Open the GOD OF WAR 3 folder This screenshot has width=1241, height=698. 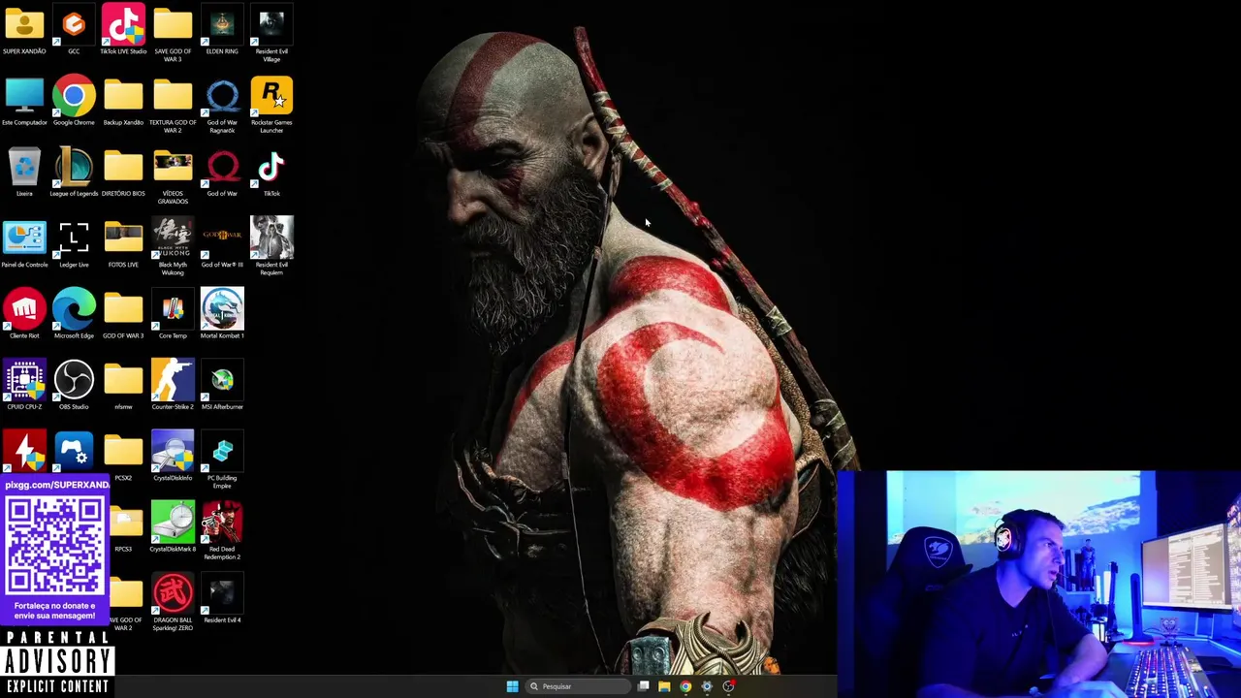(123, 315)
